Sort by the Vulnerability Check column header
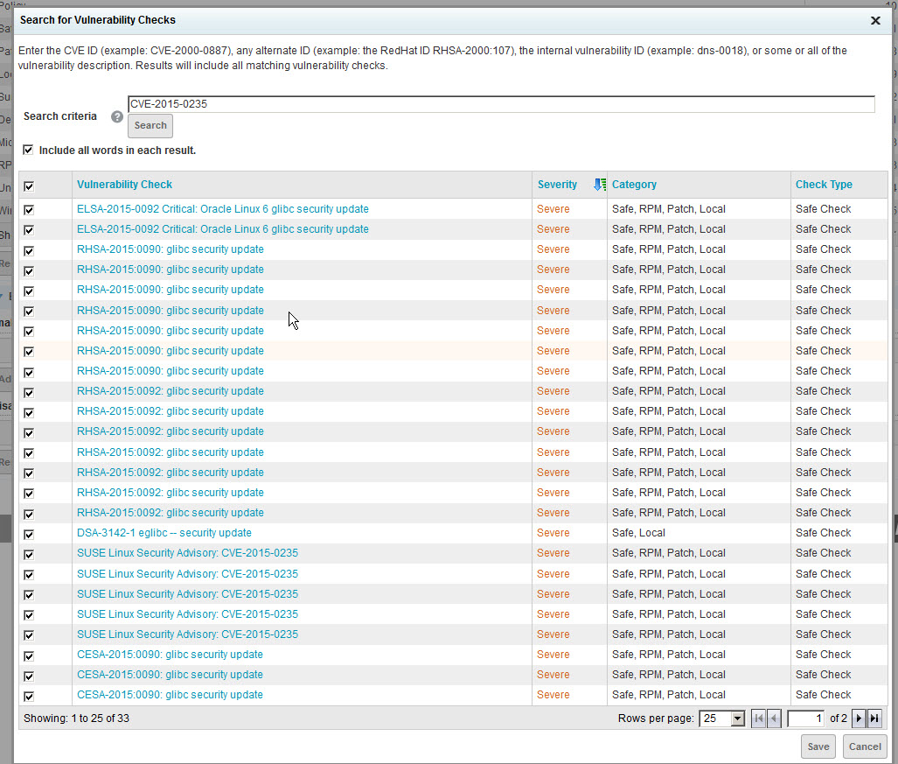The image size is (898, 764). (124, 185)
